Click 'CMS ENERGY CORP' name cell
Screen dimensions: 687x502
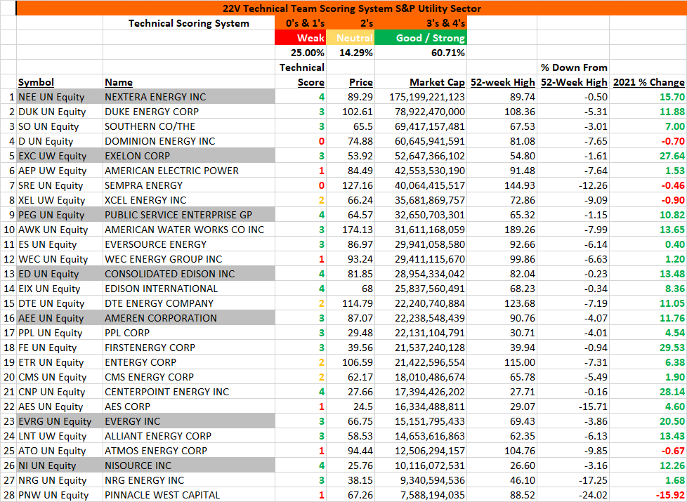189,377
